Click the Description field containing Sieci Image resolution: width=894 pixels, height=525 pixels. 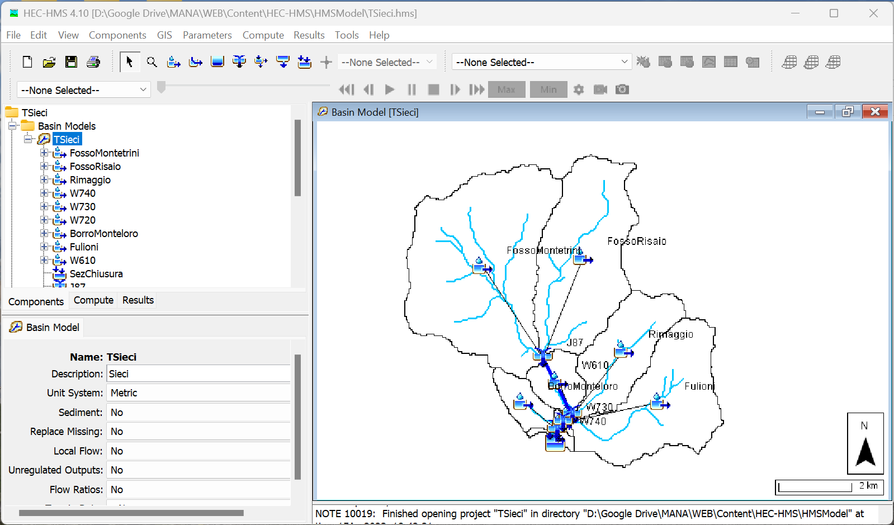198,373
